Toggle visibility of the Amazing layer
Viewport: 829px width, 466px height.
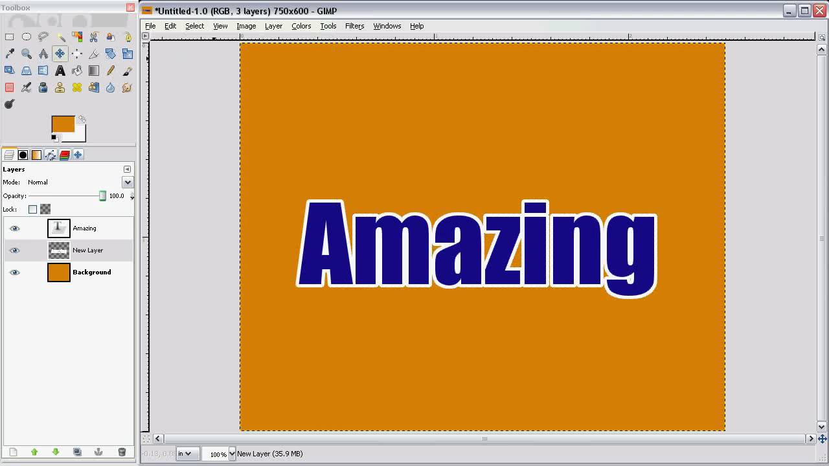click(x=14, y=228)
